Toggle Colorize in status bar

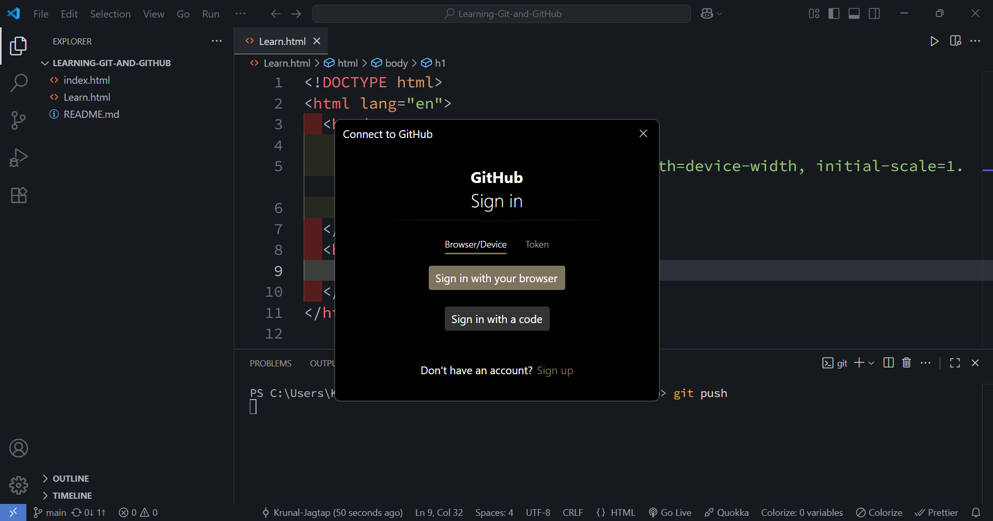pos(879,513)
